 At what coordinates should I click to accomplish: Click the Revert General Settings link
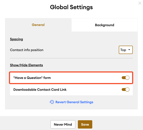pos(74,102)
